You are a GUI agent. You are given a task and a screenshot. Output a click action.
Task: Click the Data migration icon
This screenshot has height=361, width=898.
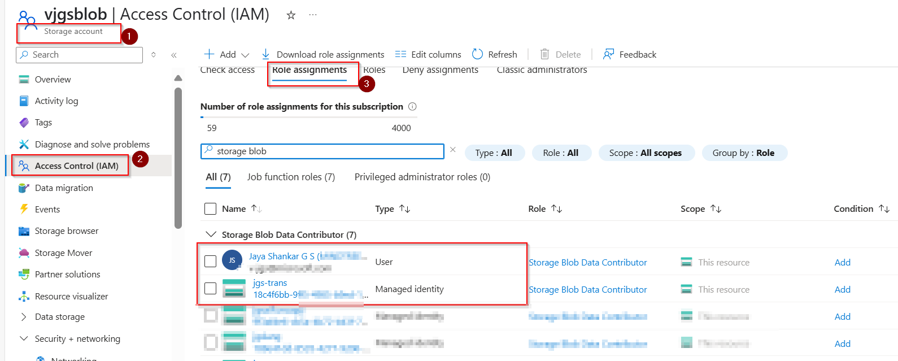point(24,188)
